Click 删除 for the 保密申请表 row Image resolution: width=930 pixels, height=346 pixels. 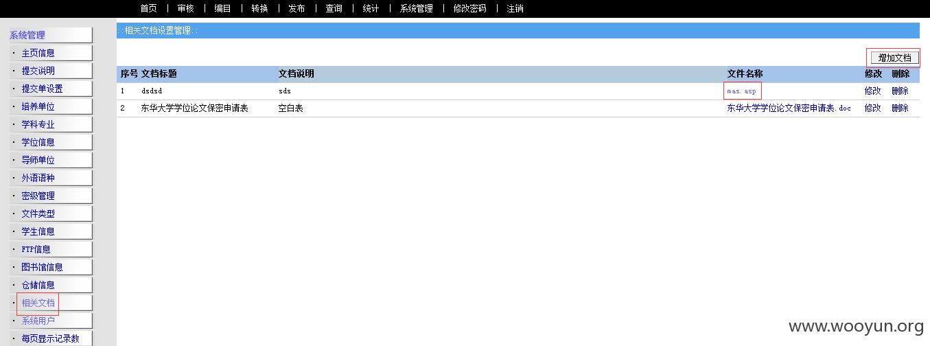coord(900,108)
